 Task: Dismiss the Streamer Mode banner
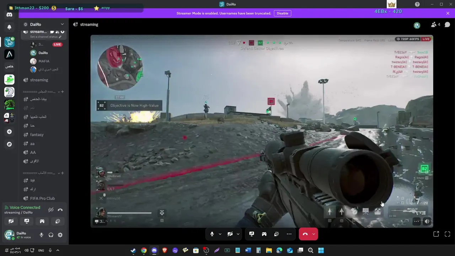click(x=448, y=13)
